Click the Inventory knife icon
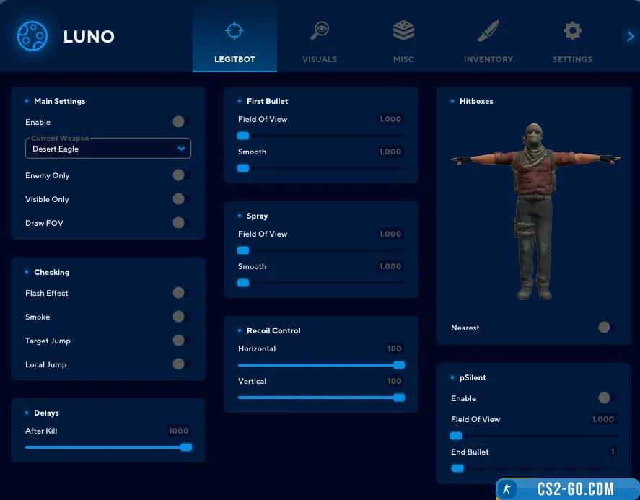Viewport: 640px width, 500px height. (488, 30)
